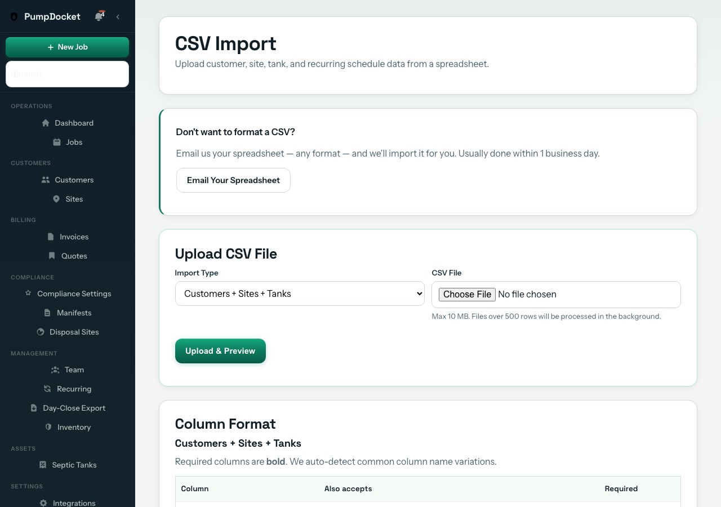Click the Email Your Spreadsheet button

pos(233,180)
